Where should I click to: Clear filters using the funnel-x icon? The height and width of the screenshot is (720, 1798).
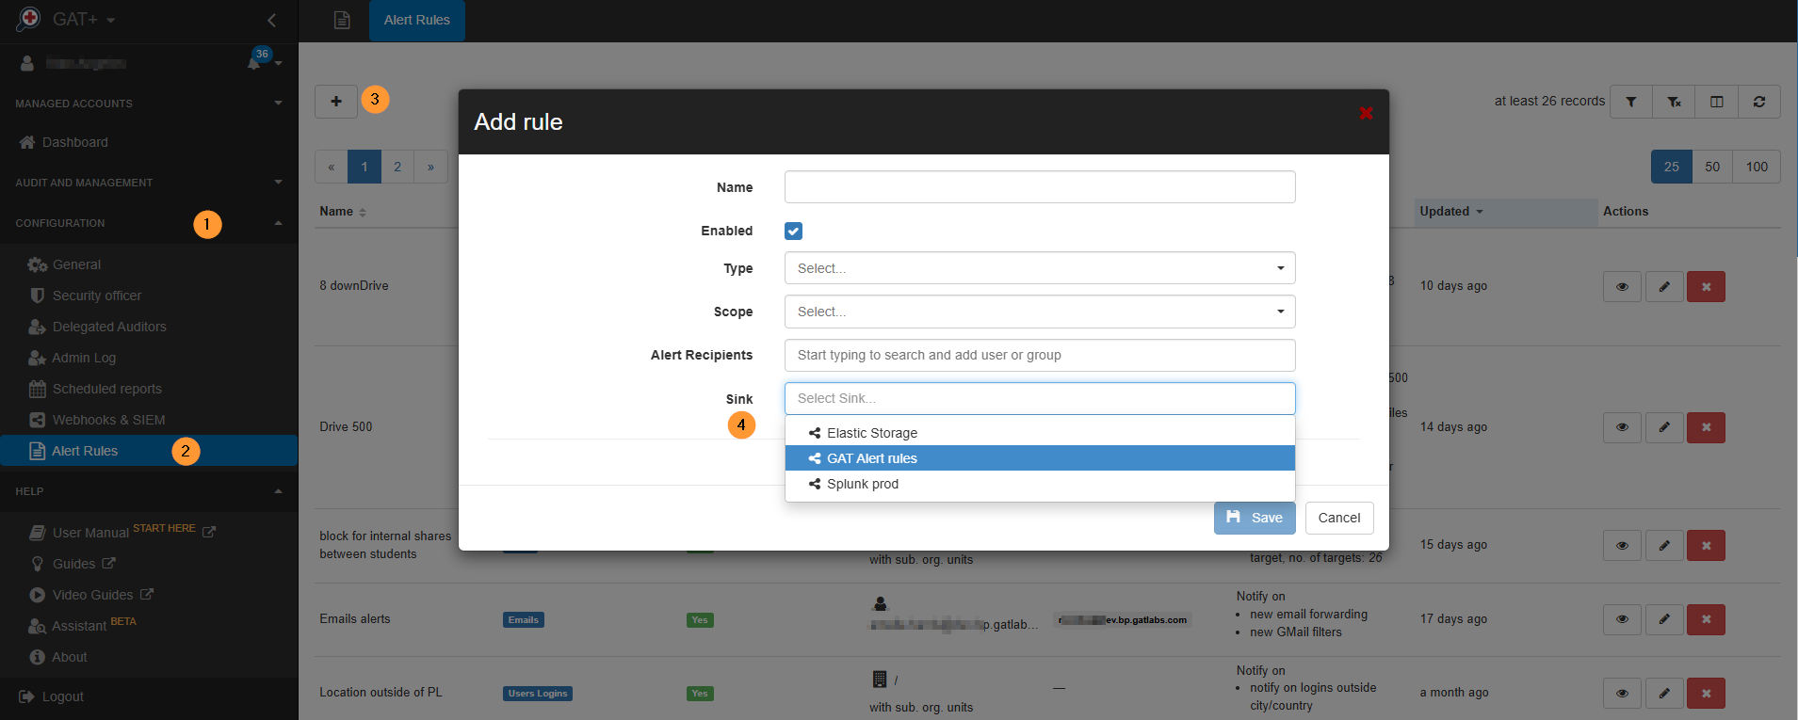1674,102
